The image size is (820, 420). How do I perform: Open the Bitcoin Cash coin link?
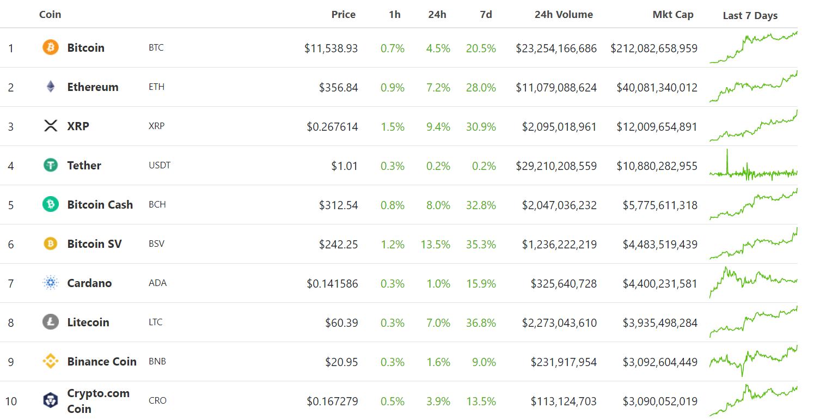[x=100, y=204]
